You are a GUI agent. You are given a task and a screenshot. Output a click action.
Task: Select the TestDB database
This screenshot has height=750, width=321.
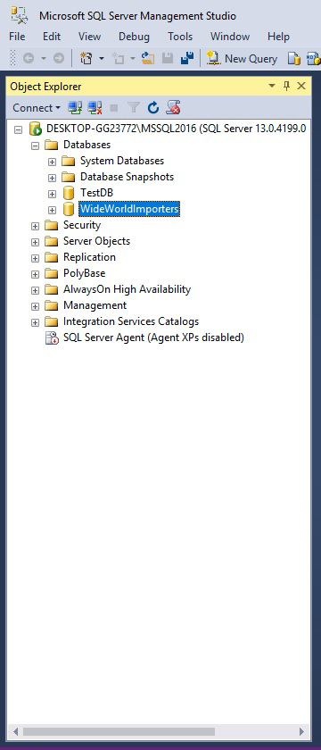96,193
